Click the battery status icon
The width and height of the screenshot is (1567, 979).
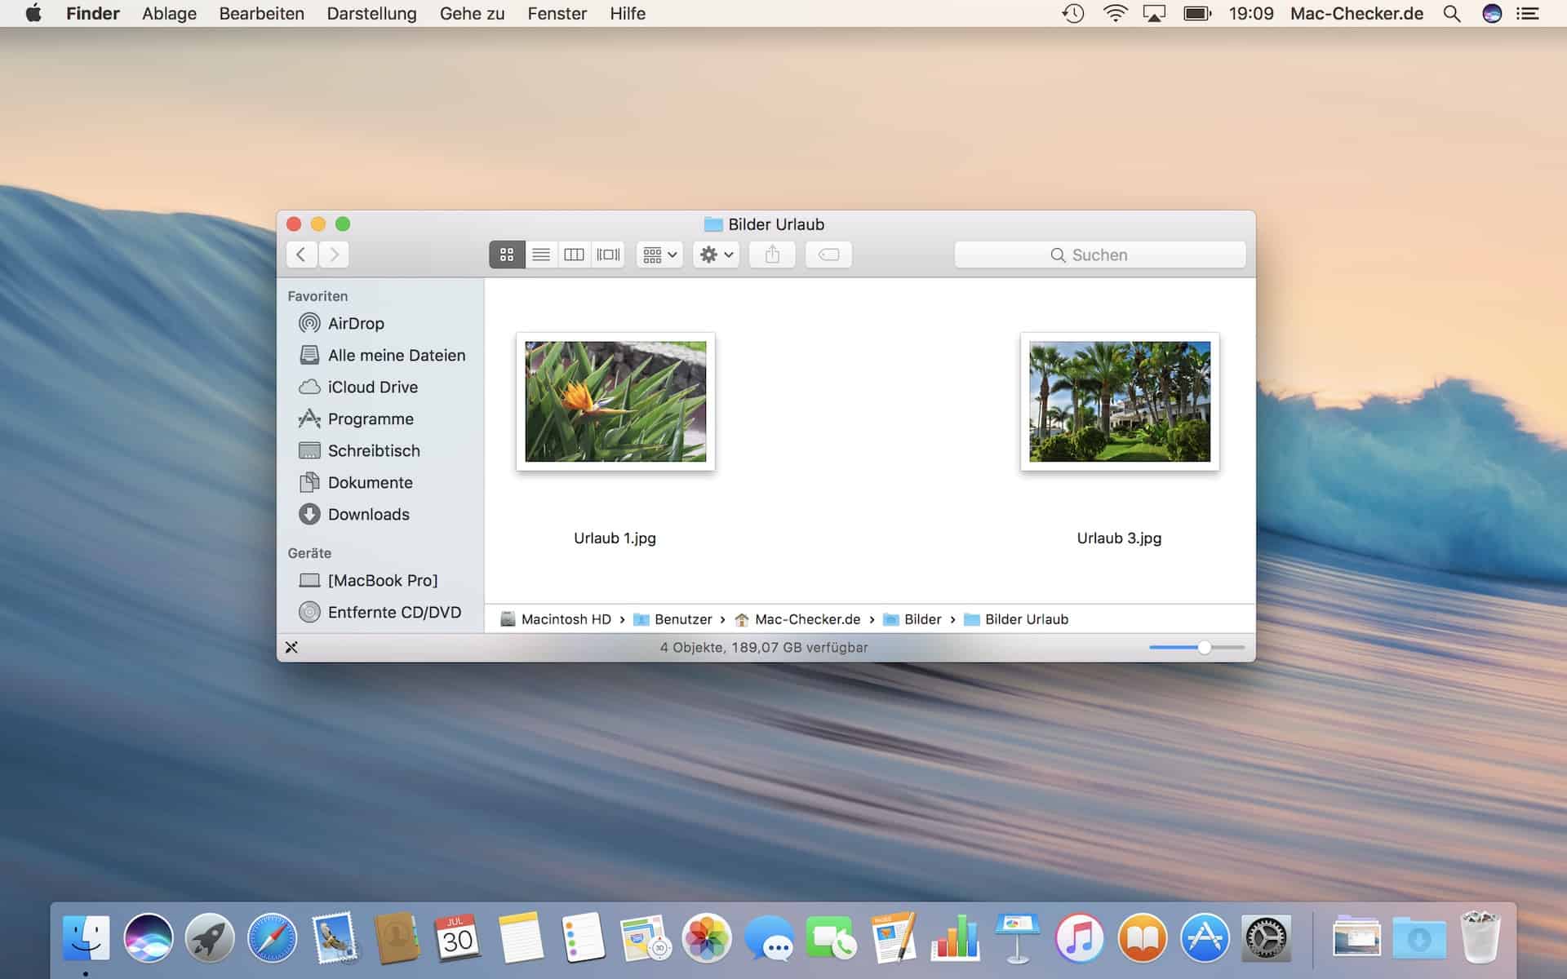point(1197,13)
